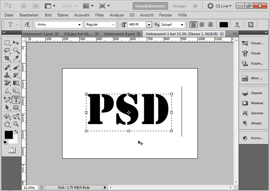The height and width of the screenshot is (191, 270).
Task: Click the text color swatch
Action: point(223,25)
